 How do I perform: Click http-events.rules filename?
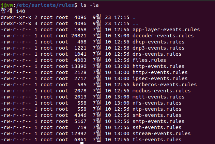click(158, 67)
